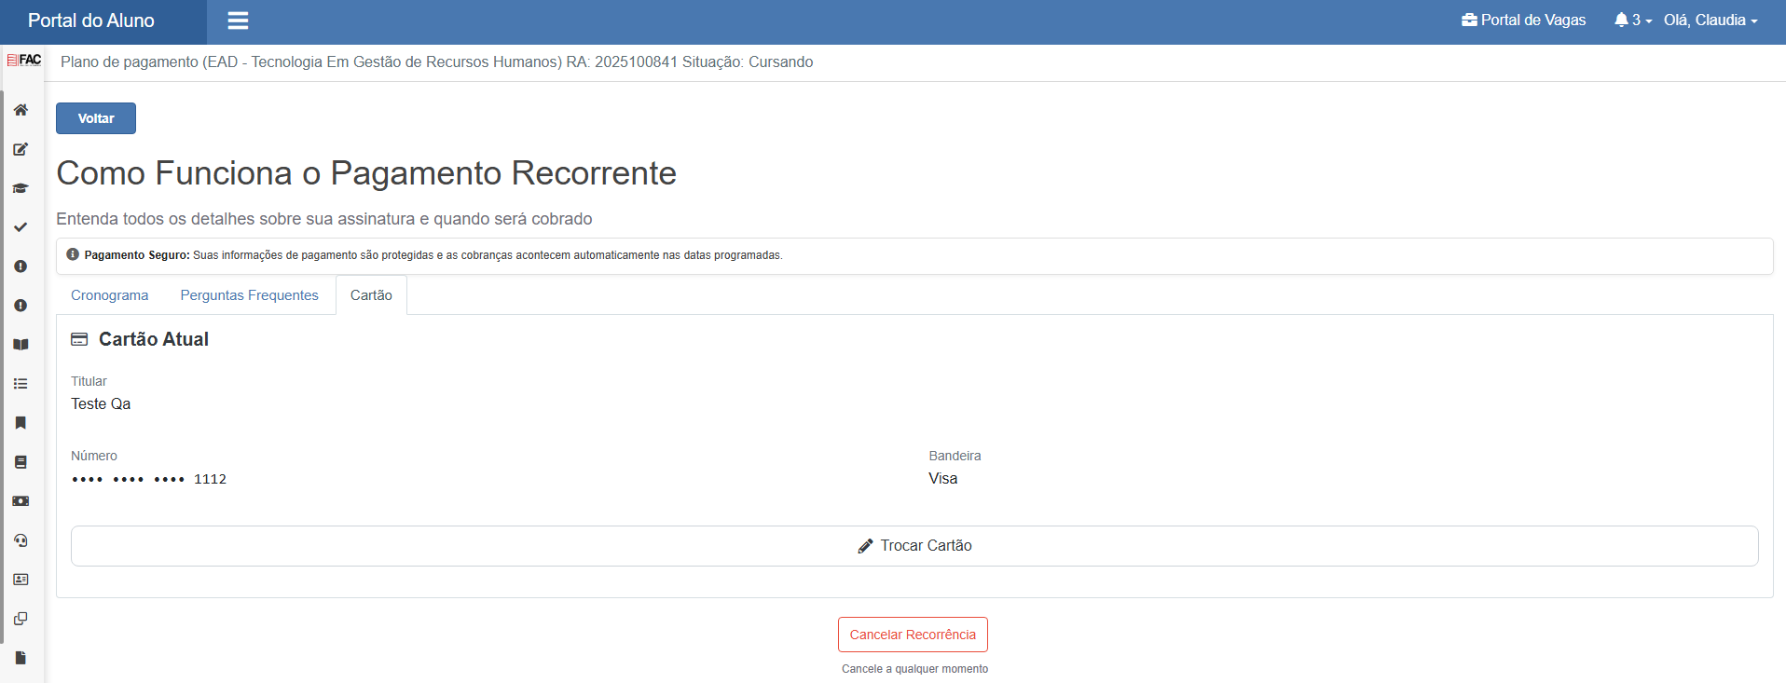Screen dimensions: 1786x683
Task: Open the open-book icon in sidebar
Action: click(x=21, y=345)
